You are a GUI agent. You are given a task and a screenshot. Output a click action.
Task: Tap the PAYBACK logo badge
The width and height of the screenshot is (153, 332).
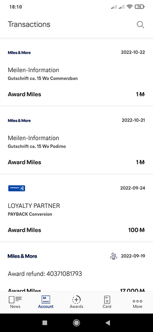coord(17,188)
